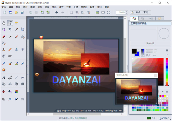
Task: Open the 编辑 menu
Action: pos(11,7)
